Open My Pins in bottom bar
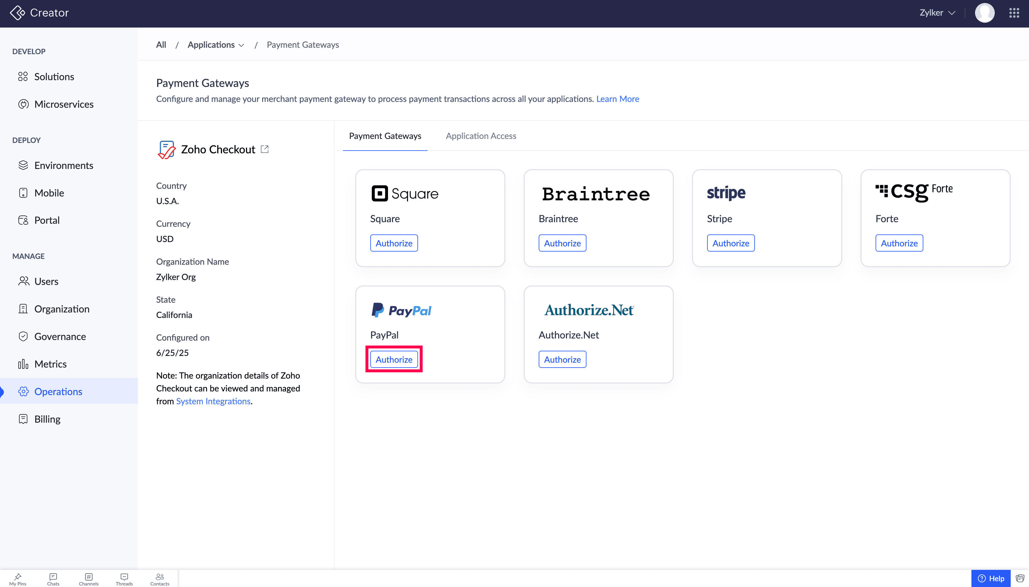 [18, 579]
